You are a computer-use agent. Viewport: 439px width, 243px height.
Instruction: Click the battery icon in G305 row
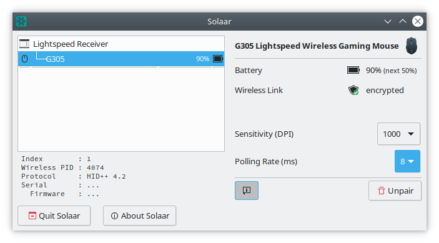click(x=218, y=59)
